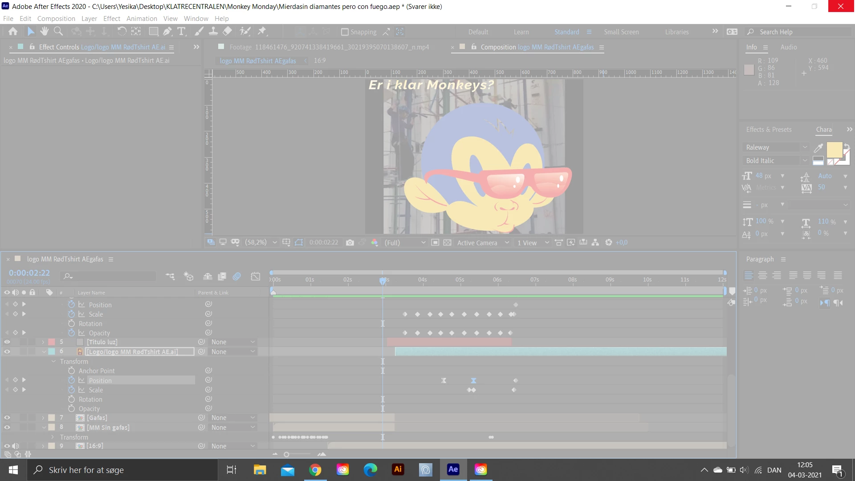855x481 pixels.
Task: Open the Animation menu
Action: 142,19
